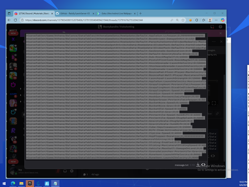
Task: Open the Windows Start menu
Action: [4, 184]
